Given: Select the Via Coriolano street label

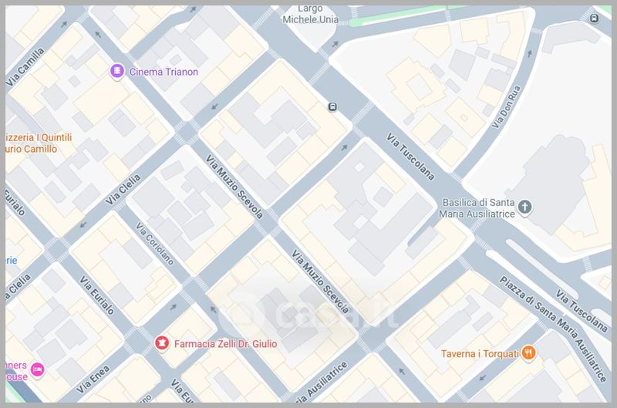Looking at the screenshot, I should (x=155, y=244).
